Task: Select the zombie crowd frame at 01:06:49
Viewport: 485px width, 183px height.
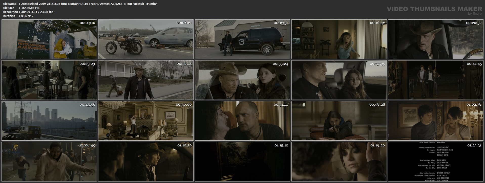Action: coord(49,162)
